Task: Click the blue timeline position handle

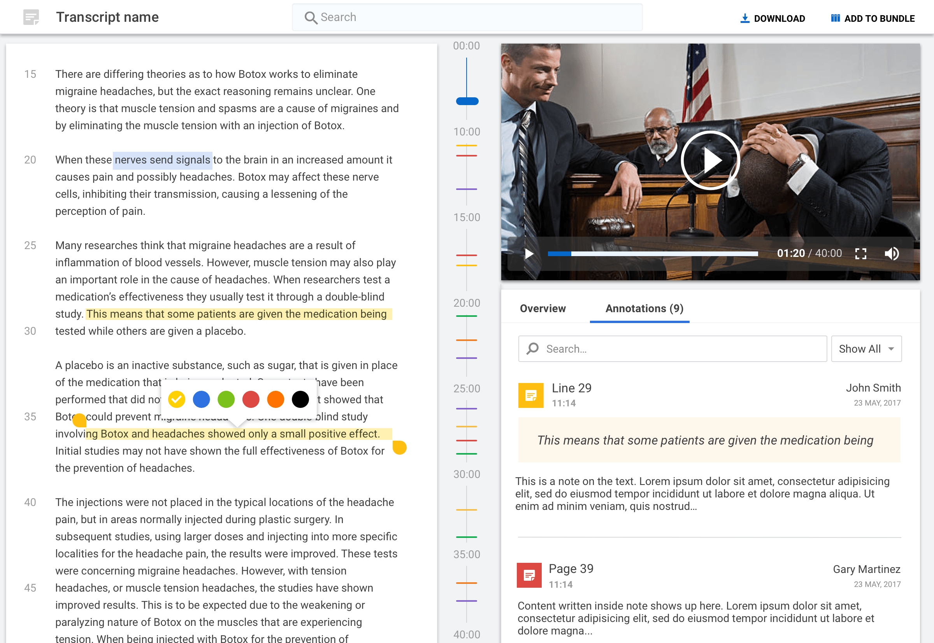Action: (x=467, y=102)
